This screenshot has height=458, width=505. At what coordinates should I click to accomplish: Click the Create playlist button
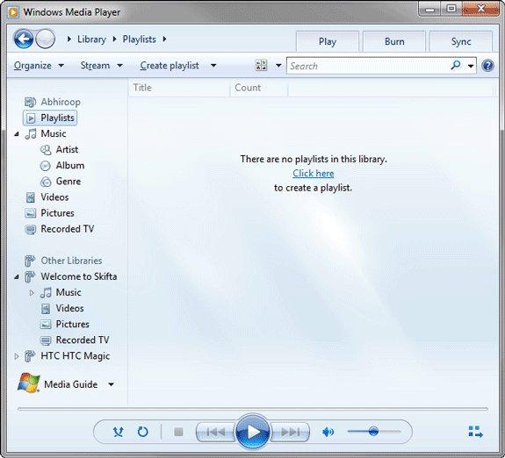tap(170, 66)
